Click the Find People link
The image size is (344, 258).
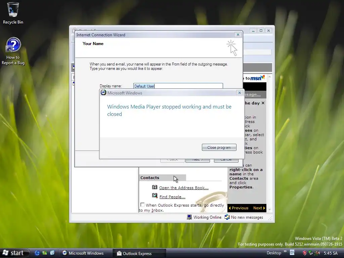coord(172,197)
